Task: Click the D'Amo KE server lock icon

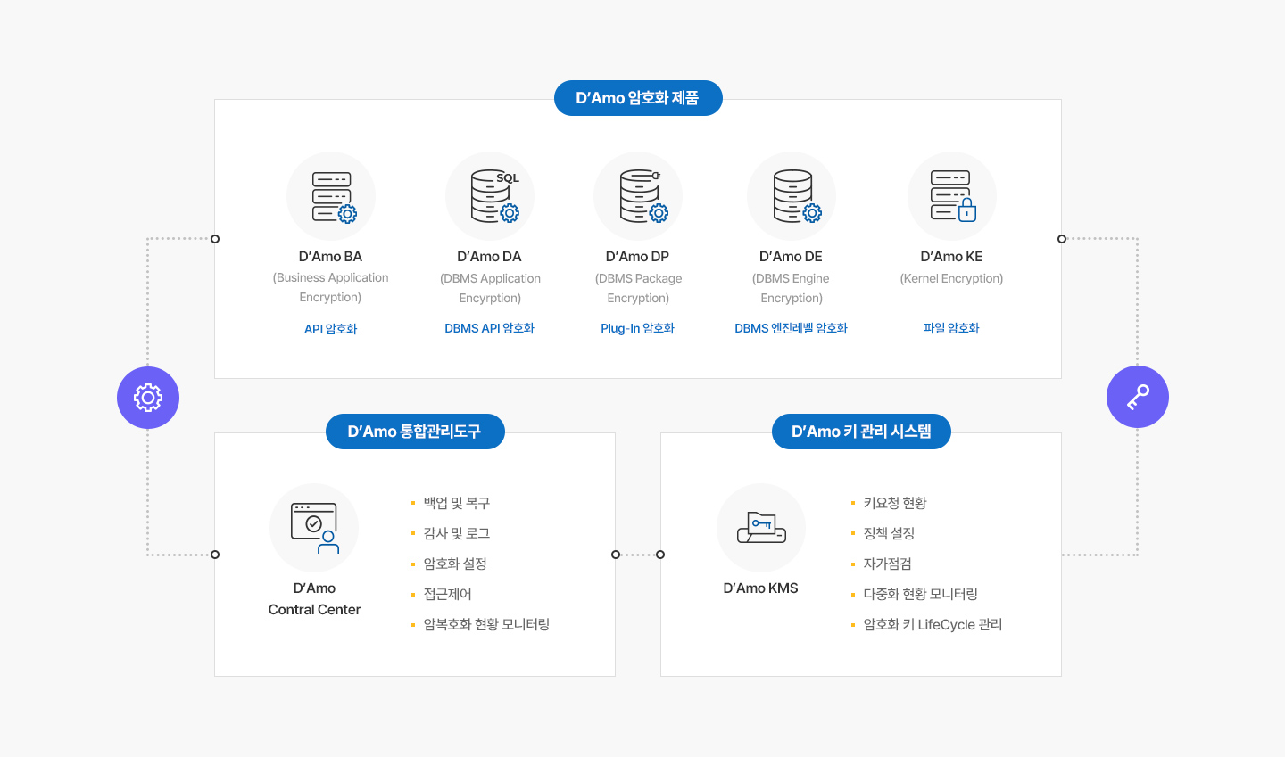Action: (952, 196)
